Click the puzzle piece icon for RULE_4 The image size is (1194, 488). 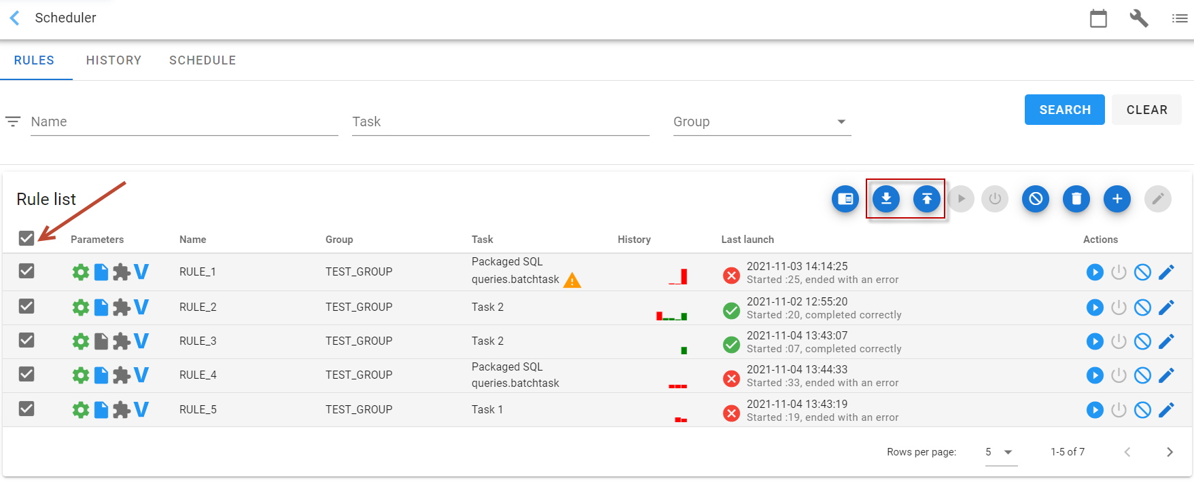(122, 375)
